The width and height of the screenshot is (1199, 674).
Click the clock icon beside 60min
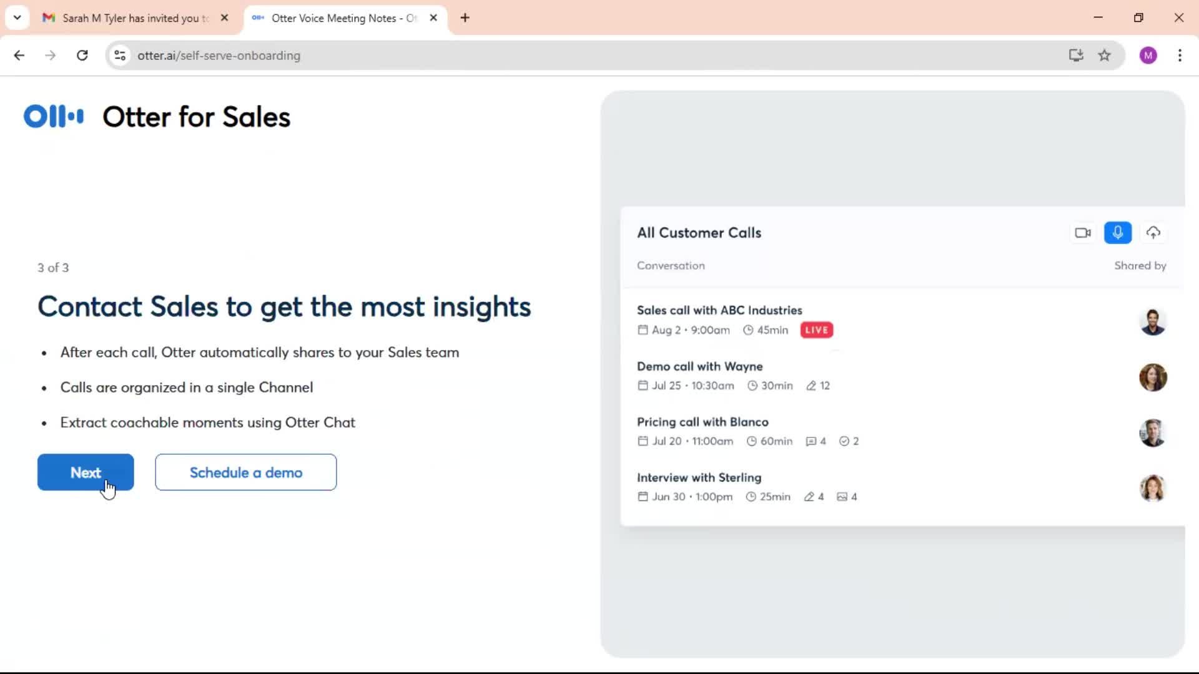pos(752,441)
